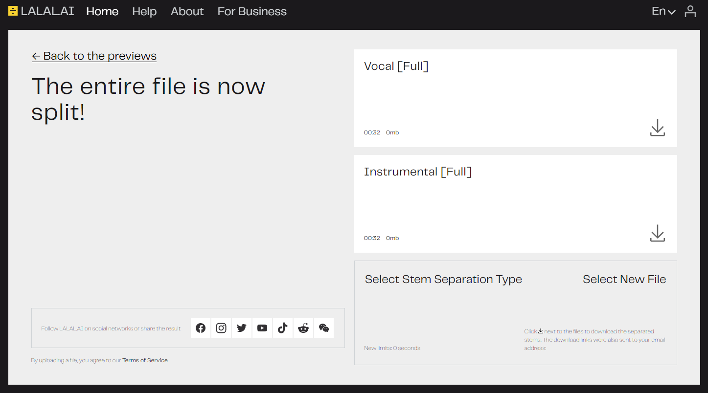Viewport: 708px width, 393px height.
Task: Open LALAL.AI YouTube channel
Action: (x=262, y=328)
